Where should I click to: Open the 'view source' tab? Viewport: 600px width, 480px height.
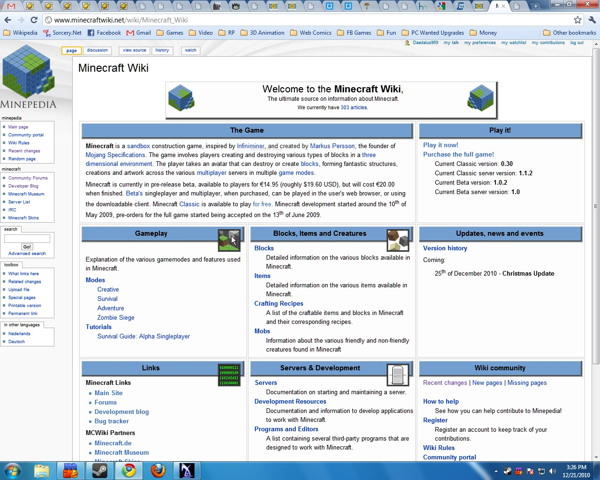tap(135, 50)
